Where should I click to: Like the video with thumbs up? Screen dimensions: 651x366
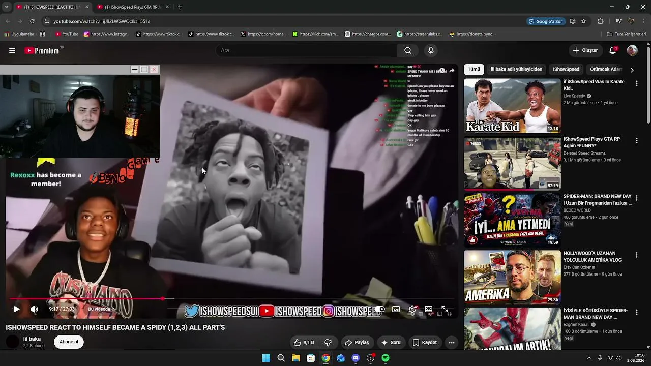[x=304, y=343]
